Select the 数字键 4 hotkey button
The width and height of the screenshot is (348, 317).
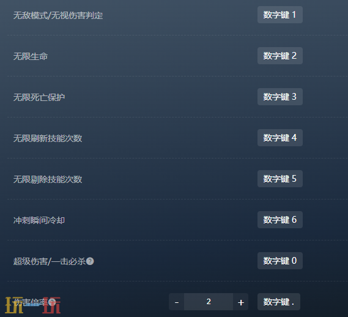tap(280, 138)
